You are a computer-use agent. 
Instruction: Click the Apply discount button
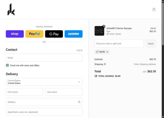(151, 44)
